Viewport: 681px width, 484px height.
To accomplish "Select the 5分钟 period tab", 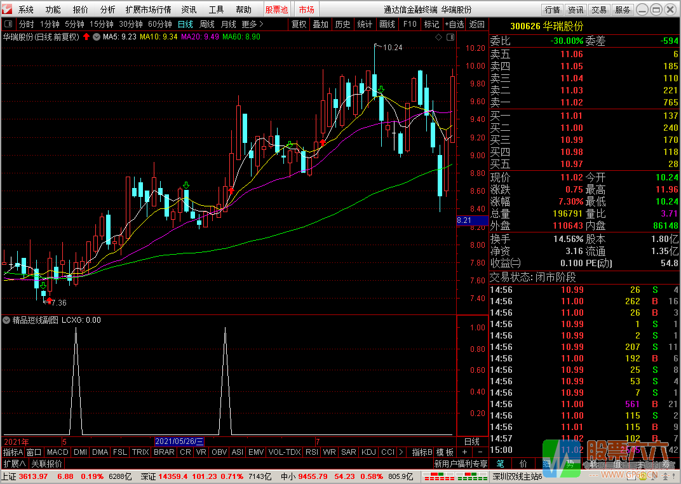I will coord(75,24).
